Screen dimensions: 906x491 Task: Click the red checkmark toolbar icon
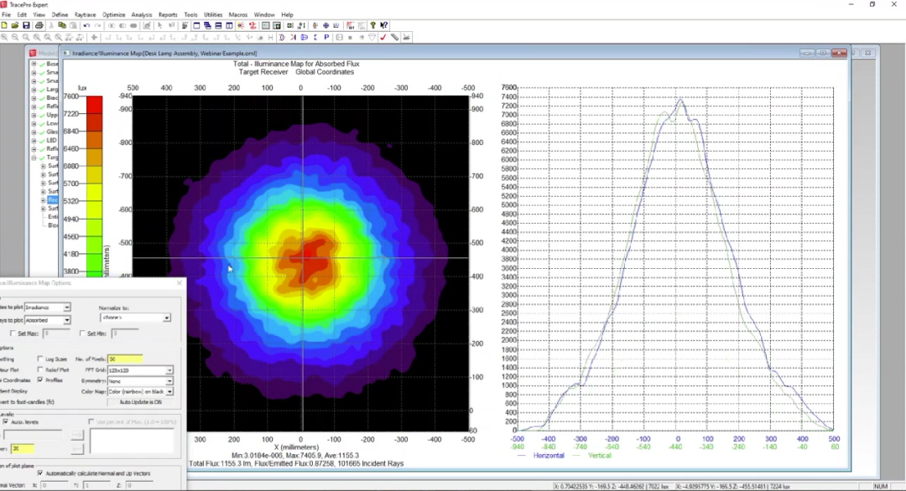pos(383,37)
